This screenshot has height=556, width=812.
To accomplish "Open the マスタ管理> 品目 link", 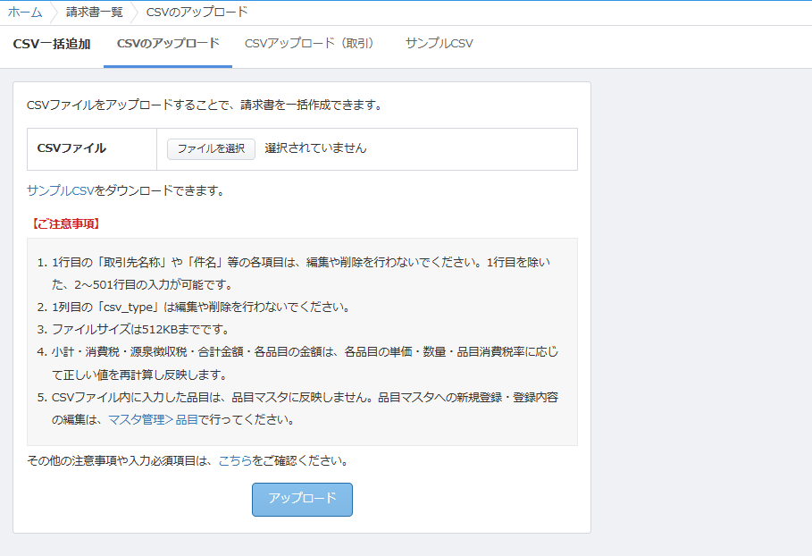I will (x=153, y=419).
